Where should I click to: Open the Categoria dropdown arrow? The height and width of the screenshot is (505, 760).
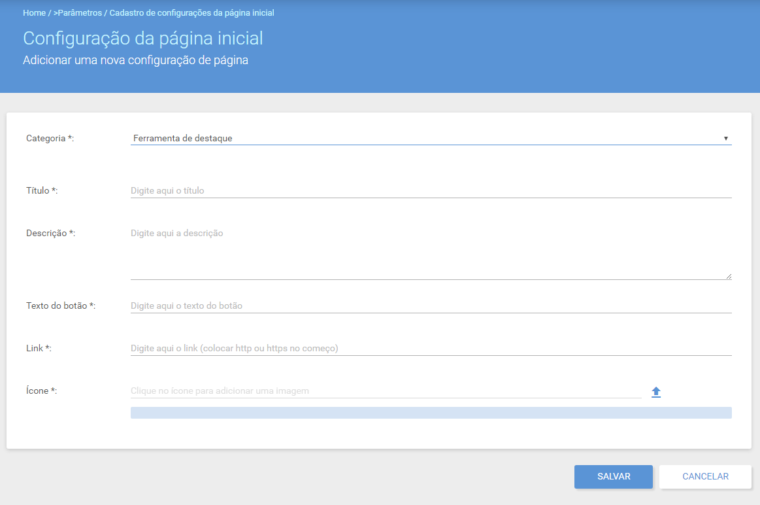[725, 138]
